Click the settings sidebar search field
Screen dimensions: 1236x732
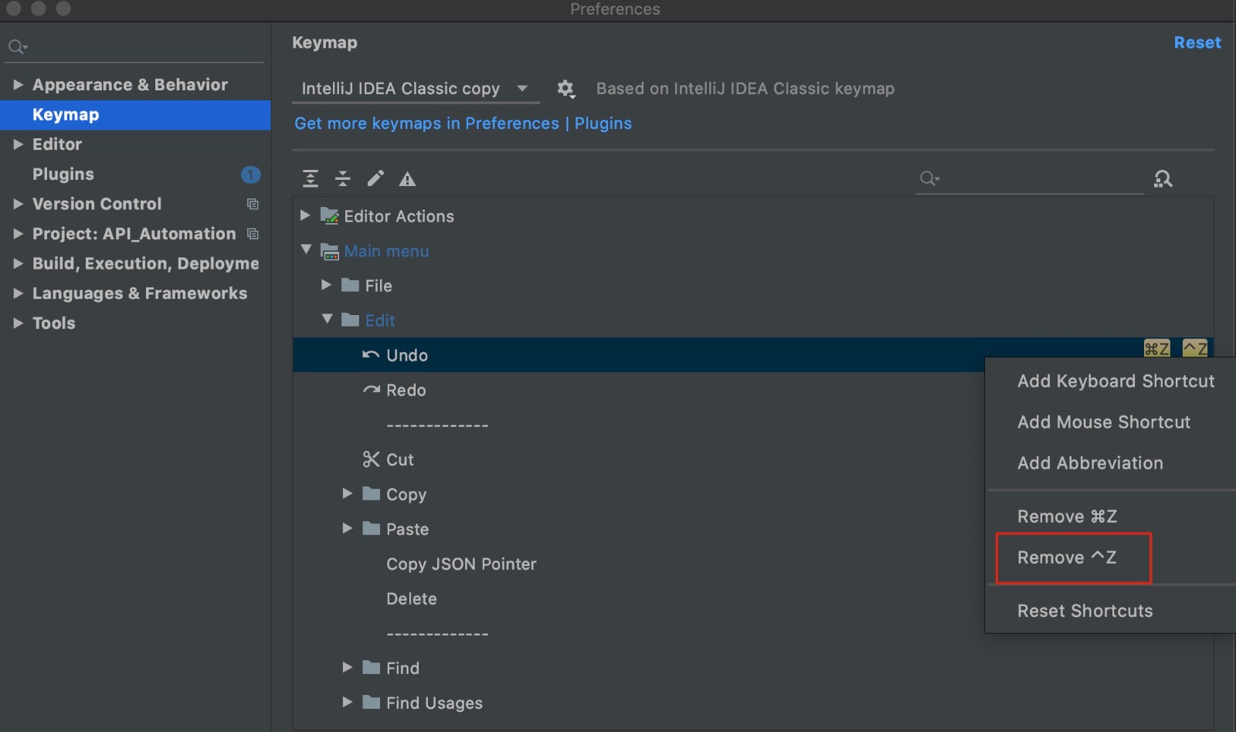click(x=135, y=47)
